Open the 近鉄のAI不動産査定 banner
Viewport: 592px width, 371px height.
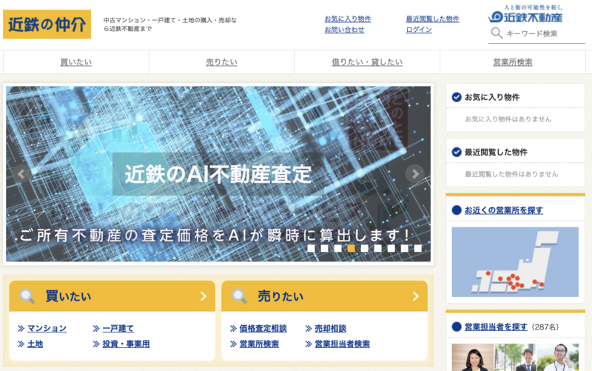point(218,174)
